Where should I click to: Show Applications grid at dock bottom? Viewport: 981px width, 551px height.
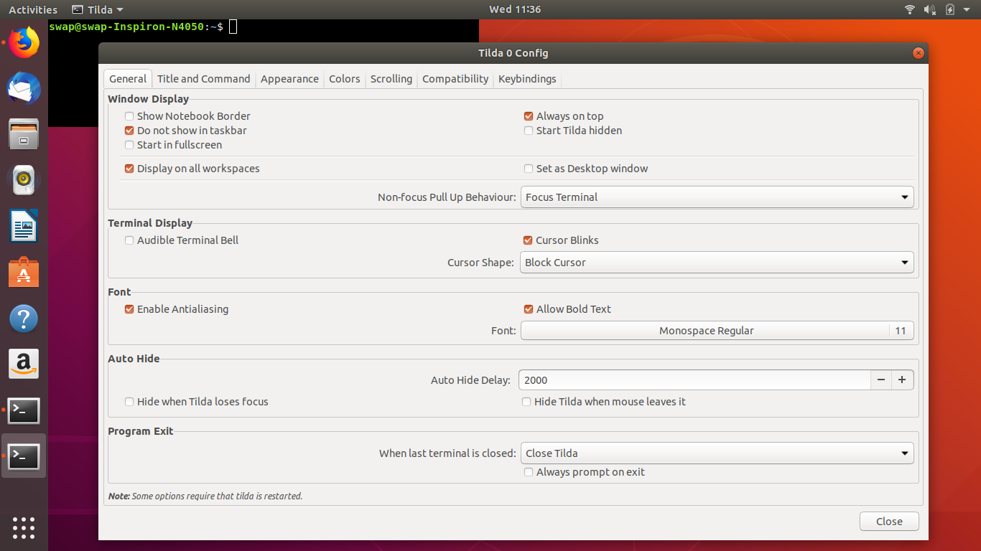(x=24, y=527)
